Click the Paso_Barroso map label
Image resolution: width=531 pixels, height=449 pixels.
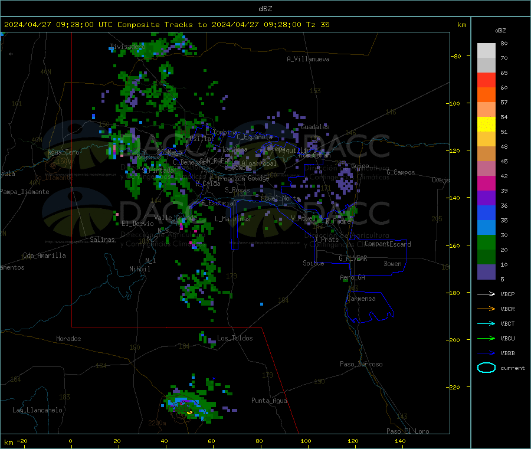pyautogui.click(x=361, y=364)
